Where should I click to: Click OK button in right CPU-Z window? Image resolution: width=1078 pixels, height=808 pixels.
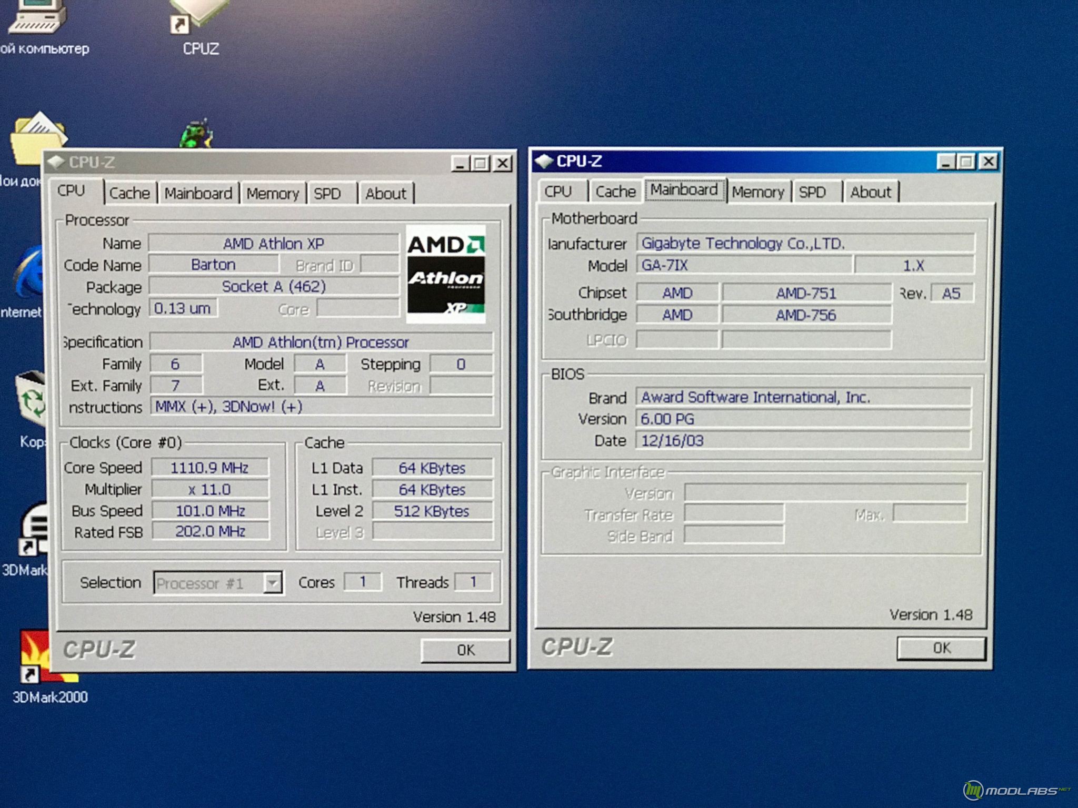point(941,648)
